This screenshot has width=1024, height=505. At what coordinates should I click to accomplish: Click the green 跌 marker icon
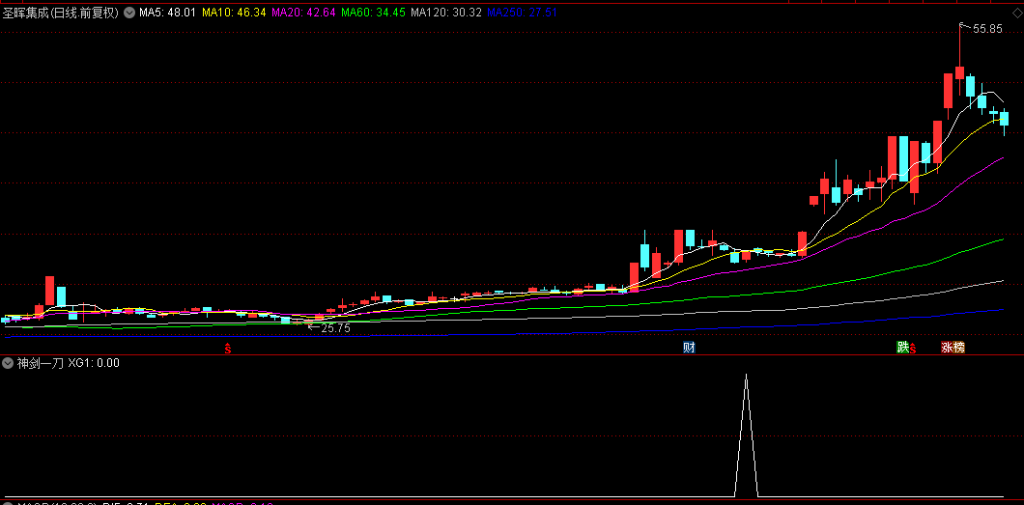(x=902, y=347)
